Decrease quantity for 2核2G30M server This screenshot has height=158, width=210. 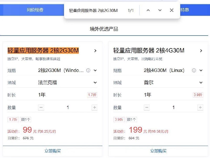(41, 108)
